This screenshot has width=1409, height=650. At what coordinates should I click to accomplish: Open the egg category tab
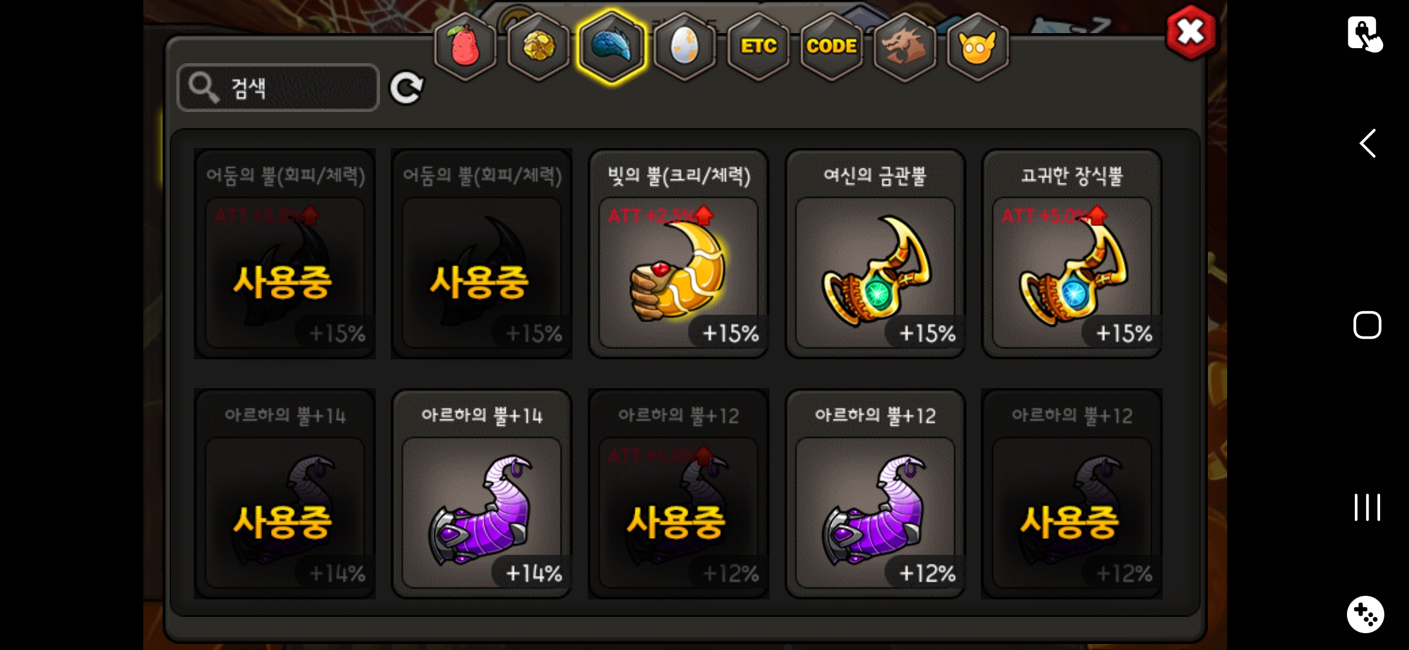tap(685, 47)
